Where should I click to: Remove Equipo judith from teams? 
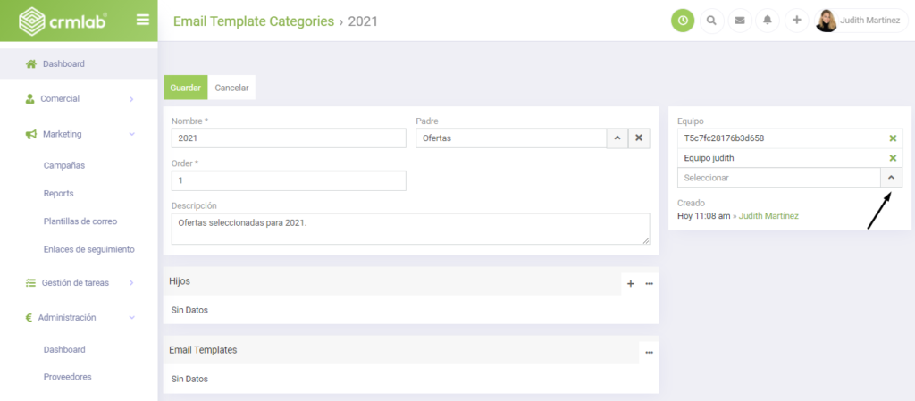pyautogui.click(x=893, y=159)
